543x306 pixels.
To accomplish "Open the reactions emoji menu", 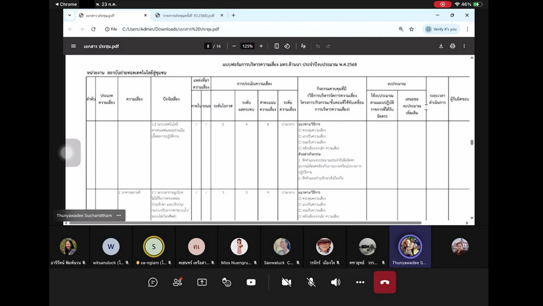I will [226, 283].
